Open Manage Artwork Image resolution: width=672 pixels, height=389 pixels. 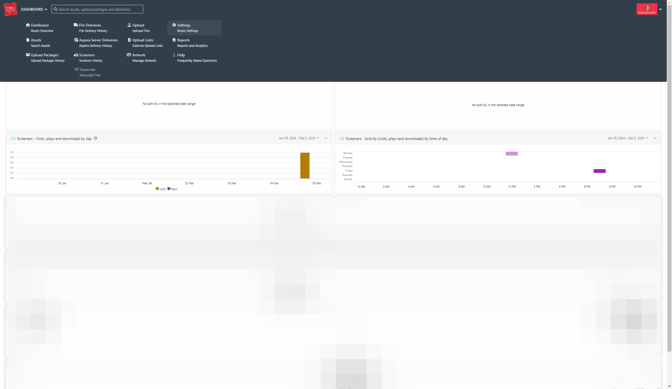tap(144, 61)
